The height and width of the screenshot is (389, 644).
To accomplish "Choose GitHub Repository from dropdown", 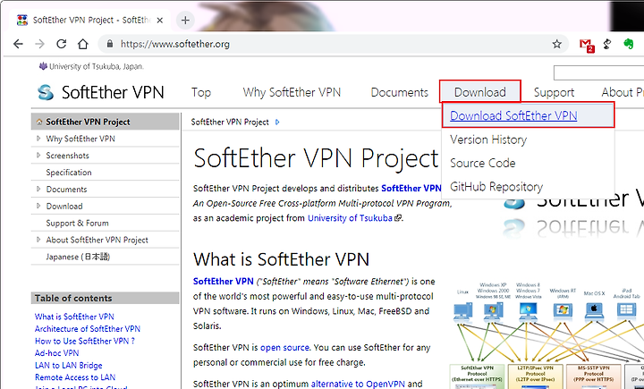I will 496,187.
